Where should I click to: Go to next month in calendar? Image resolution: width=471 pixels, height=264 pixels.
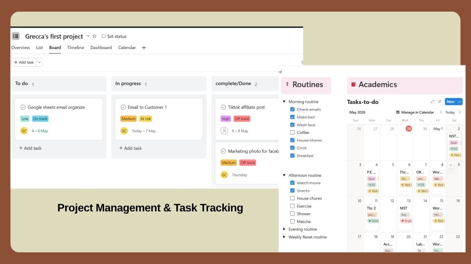[459, 112]
